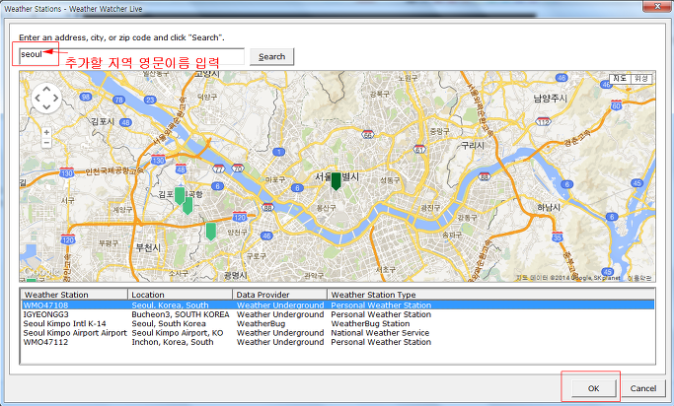The image size is (674, 406).
Task: Click the map pan direction control
Action: coord(46,99)
